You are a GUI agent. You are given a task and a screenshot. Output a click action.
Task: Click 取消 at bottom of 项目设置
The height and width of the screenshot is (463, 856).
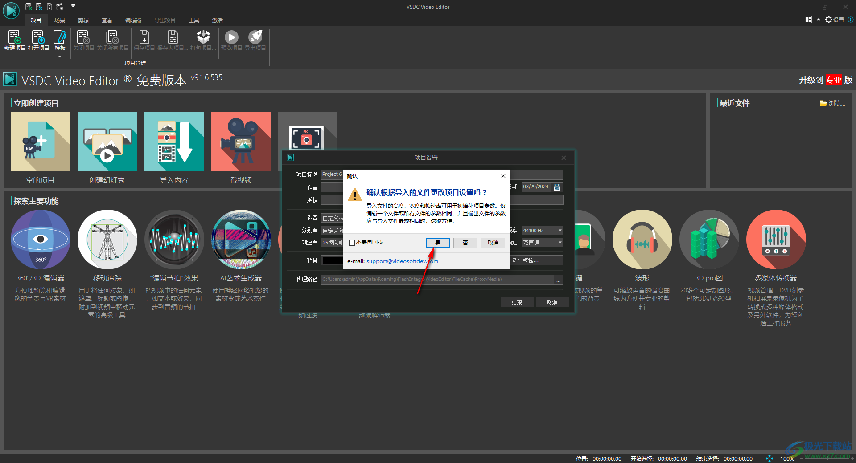coord(552,302)
